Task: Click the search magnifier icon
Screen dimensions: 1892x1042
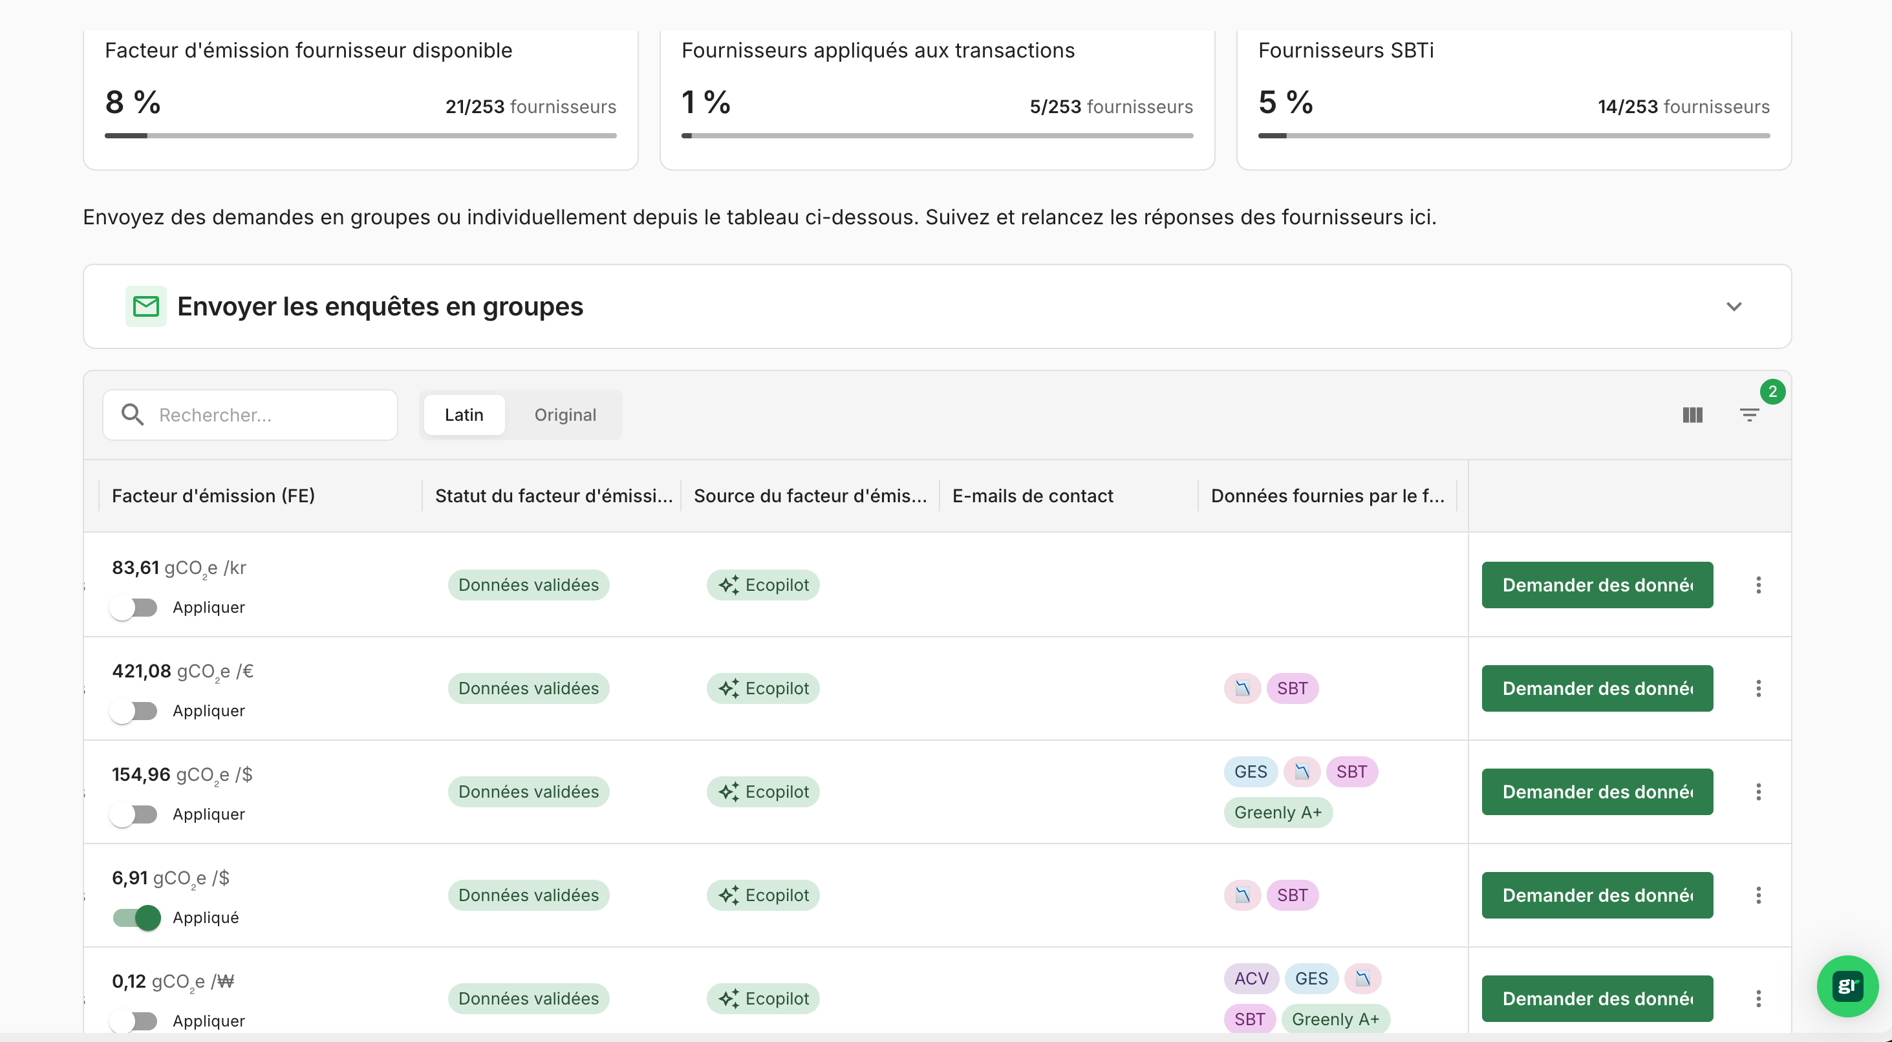Action: coord(132,415)
